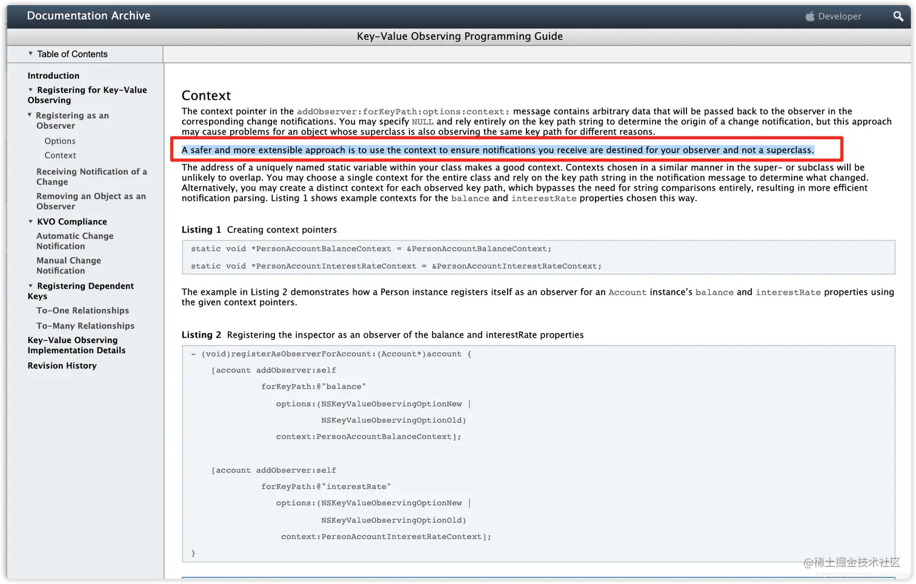The image size is (916, 584).
Task: Open Registering Dependent Keys chapter
Action: (81, 291)
